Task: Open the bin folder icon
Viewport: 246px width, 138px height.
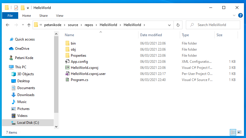Action: (x=67, y=43)
